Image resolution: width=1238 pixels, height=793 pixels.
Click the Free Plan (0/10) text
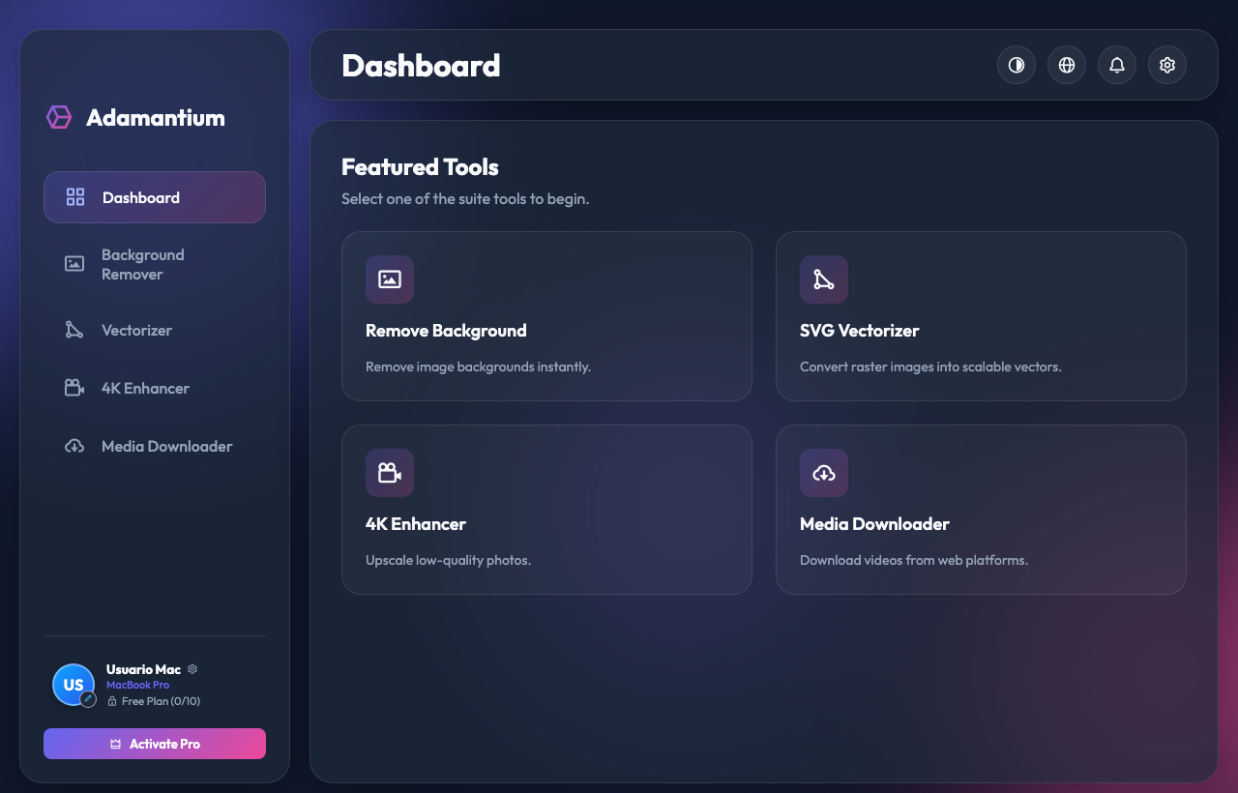click(x=161, y=701)
